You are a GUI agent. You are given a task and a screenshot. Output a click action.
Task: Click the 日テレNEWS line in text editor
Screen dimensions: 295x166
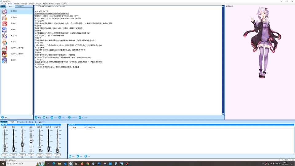pyautogui.click(x=40, y=21)
